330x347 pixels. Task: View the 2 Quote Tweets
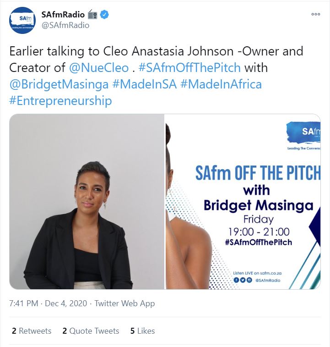click(x=91, y=331)
